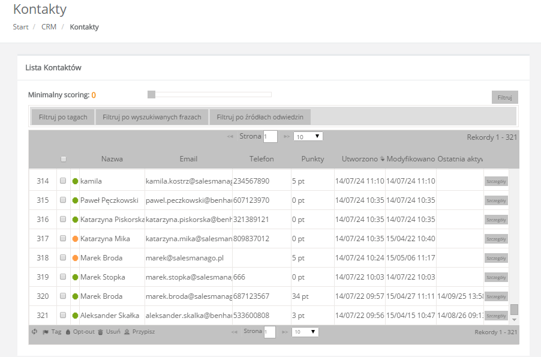Open Filtruj po źródłach odwiedzin filter
Image resolution: width=541 pixels, height=357 pixels.
point(260,117)
